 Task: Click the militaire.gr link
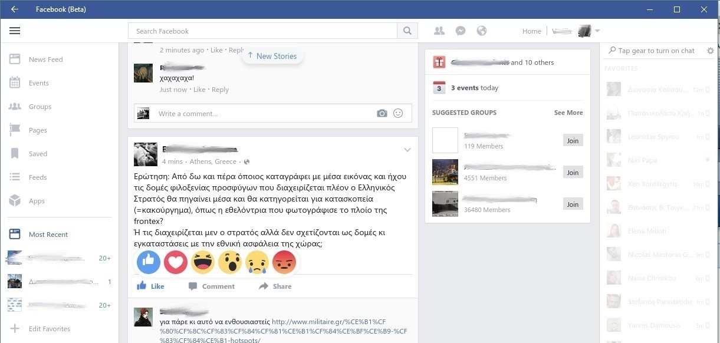tap(282, 331)
